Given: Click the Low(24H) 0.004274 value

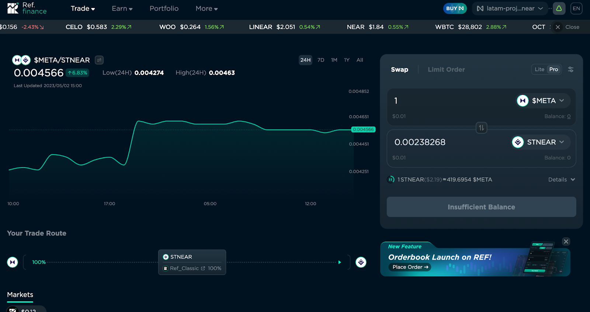Looking at the screenshot, I should coord(149,73).
